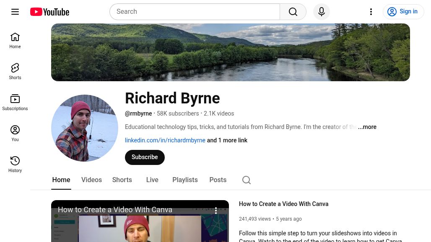Click the YouTube logo
431x242 pixels.
pos(49,12)
